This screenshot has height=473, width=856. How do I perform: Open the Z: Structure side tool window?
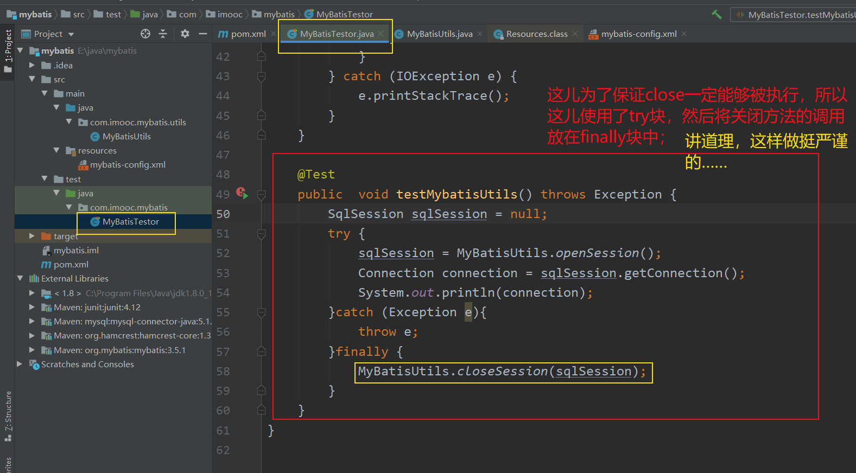(8, 417)
